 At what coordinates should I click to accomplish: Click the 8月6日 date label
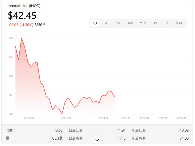click(x=40, y=25)
